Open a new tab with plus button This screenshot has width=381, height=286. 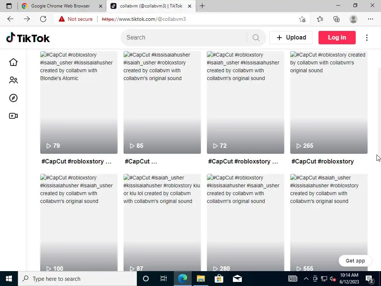(202, 6)
